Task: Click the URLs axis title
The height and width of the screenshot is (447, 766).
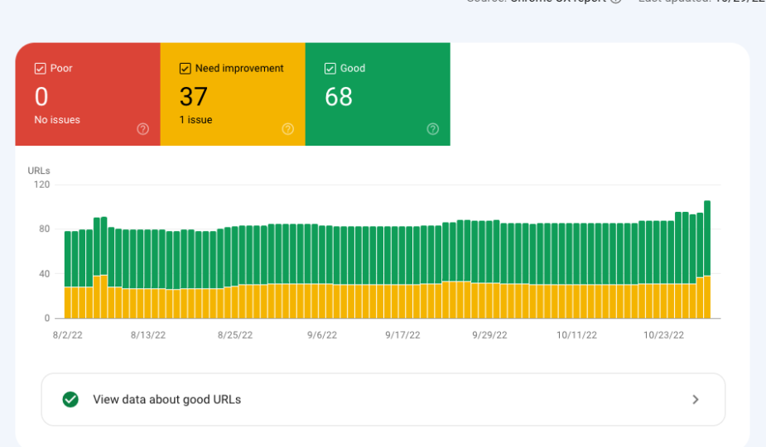Action: pos(39,171)
